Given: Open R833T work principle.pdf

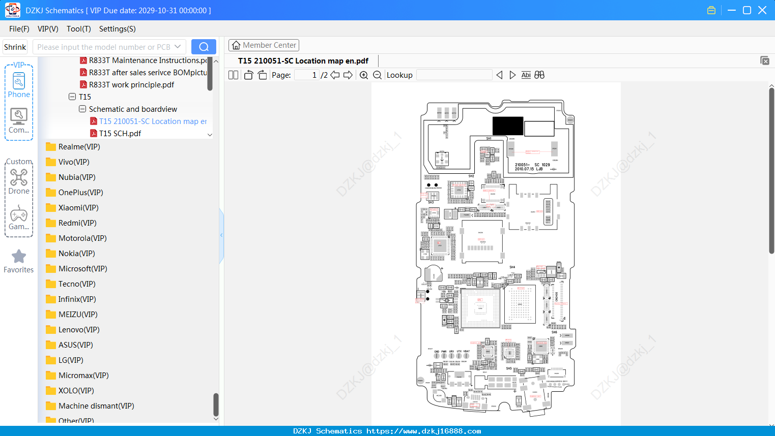Looking at the screenshot, I should tap(127, 84).
